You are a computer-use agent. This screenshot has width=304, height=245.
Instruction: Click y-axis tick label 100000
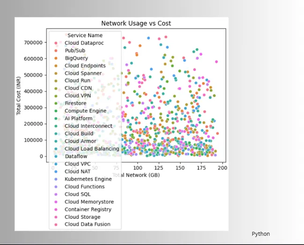click(33, 140)
